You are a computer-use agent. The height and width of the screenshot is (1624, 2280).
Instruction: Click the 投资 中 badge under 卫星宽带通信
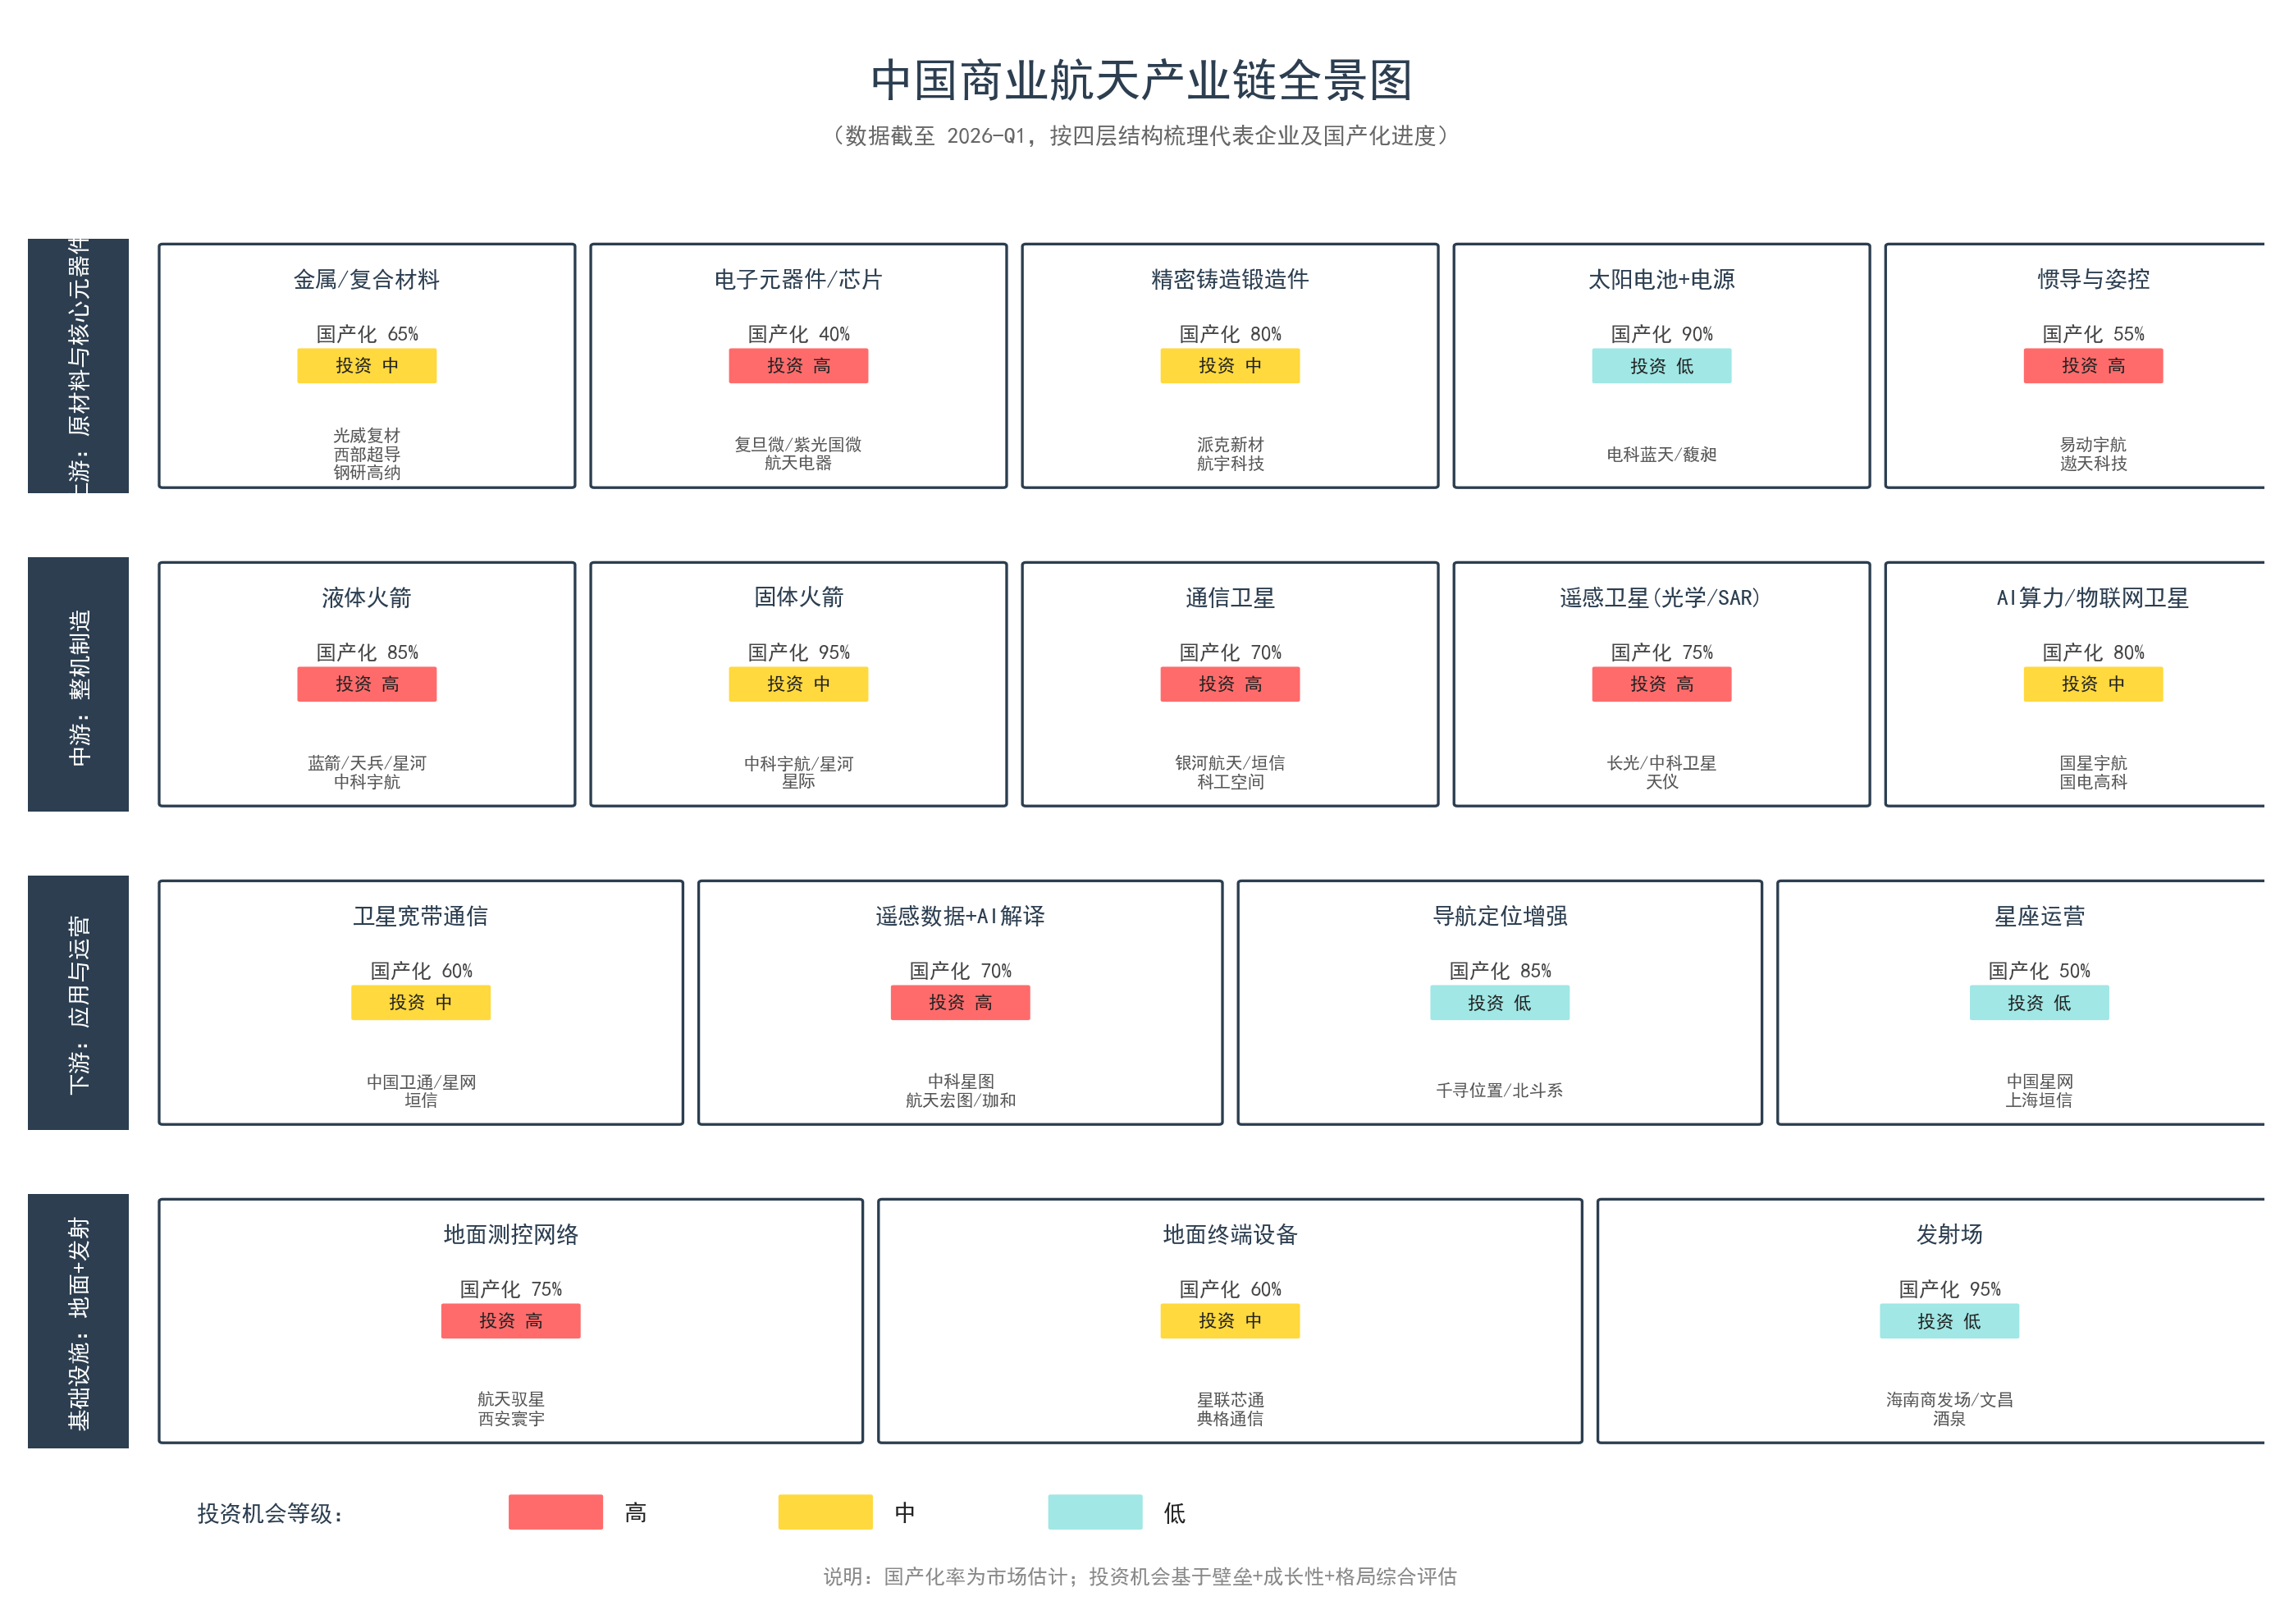pyautogui.click(x=421, y=1002)
